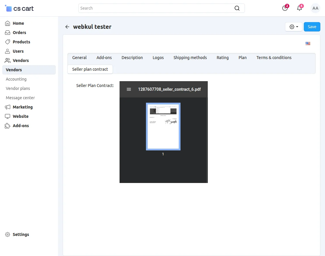Expand the gear settings dropdown
Image resolution: width=325 pixels, height=256 pixels.
pyautogui.click(x=294, y=27)
